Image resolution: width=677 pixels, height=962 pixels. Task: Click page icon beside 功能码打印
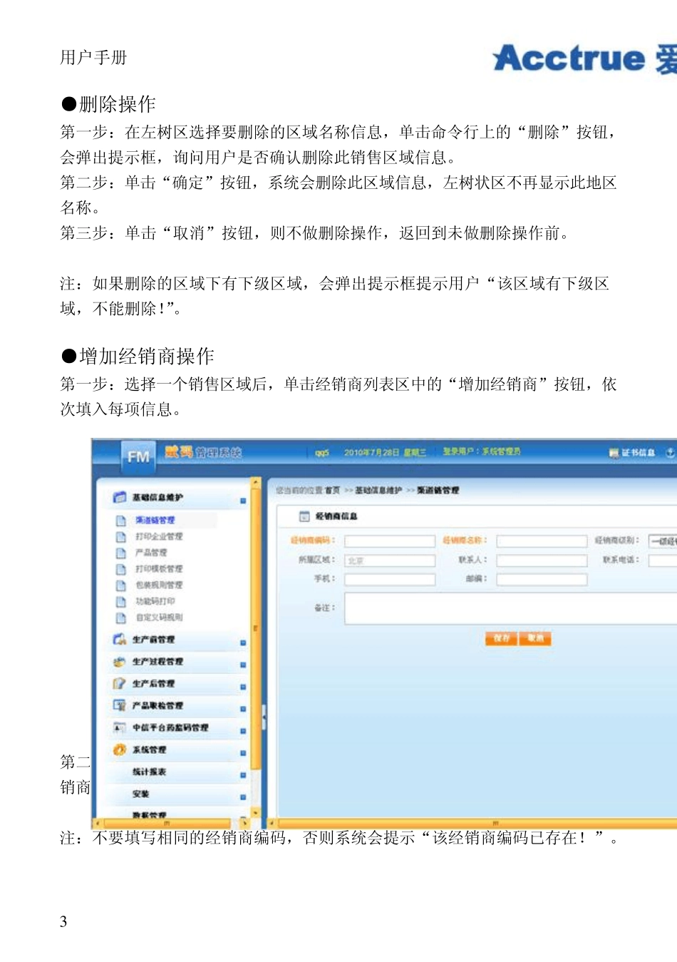[121, 602]
